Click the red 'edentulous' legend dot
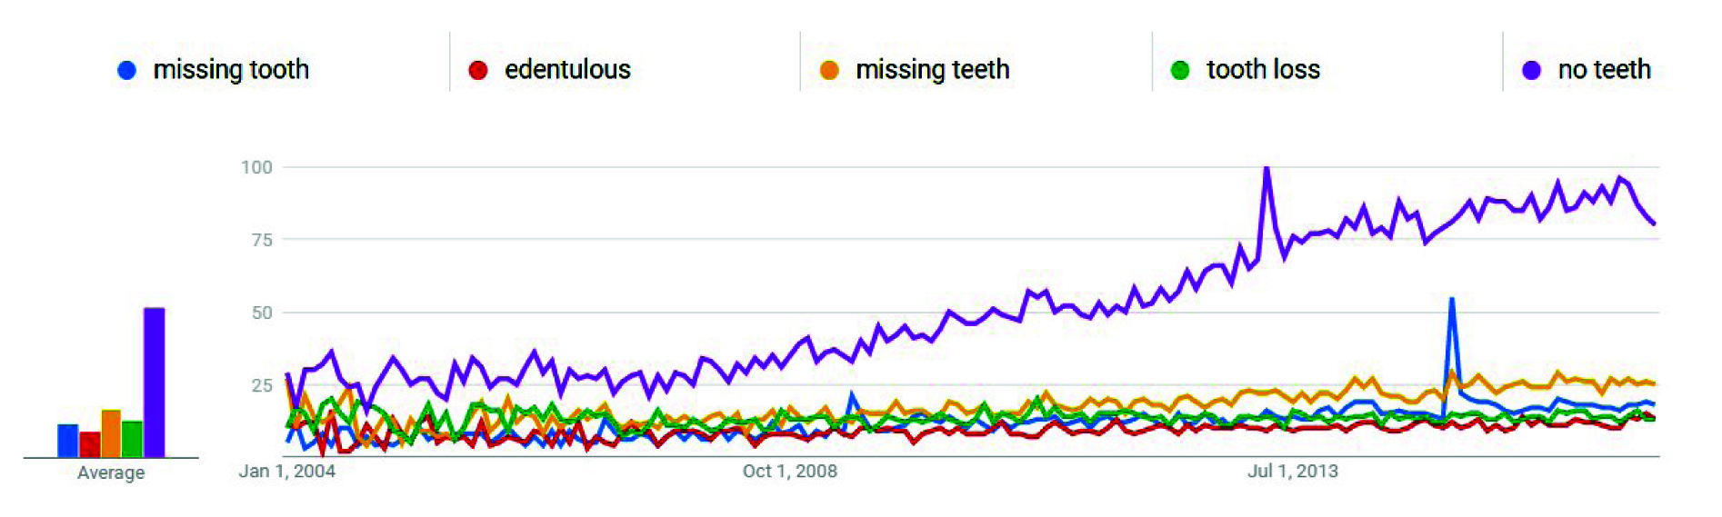1722x517 pixels. coord(478,70)
